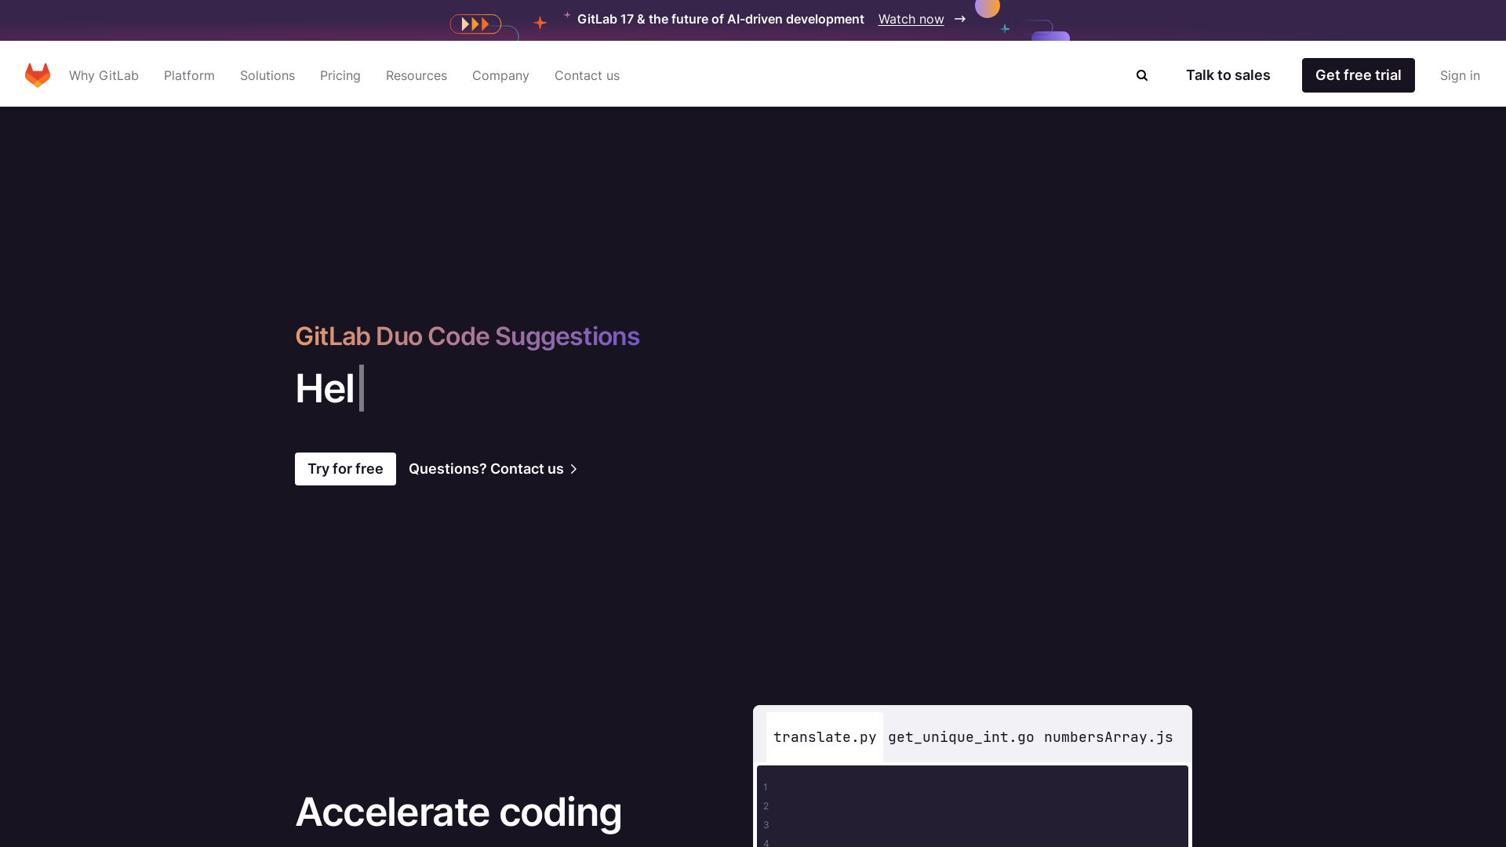1506x847 pixels.
Task: Switch to the get_unique_int.go tab
Action: click(961, 737)
